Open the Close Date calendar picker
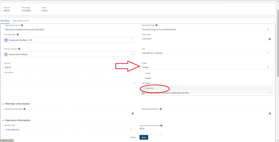This screenshot has width=279, height=142. pos(270,39)
